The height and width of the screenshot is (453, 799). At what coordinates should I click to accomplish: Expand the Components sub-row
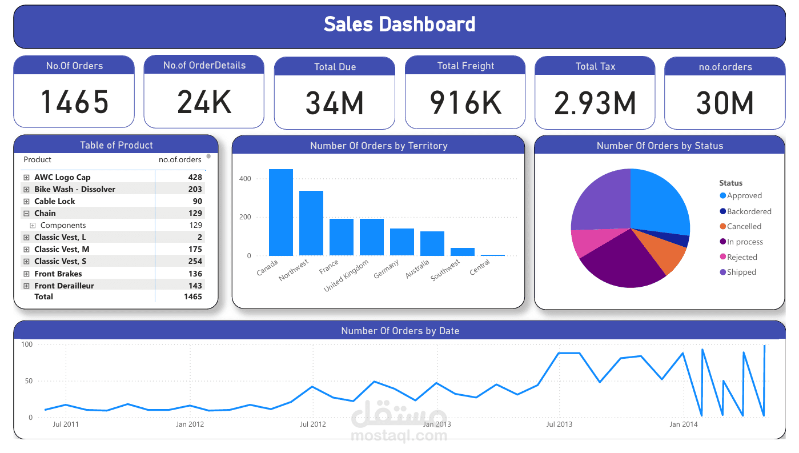(x=33, y=226)
